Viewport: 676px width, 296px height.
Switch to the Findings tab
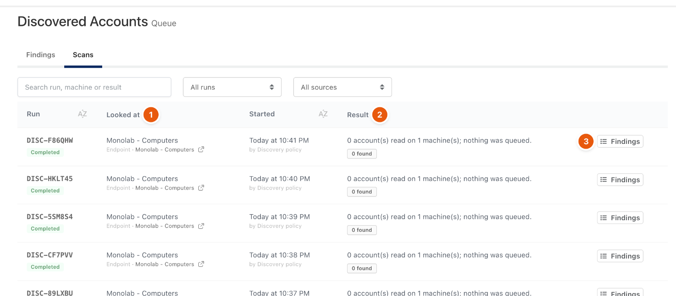coord(41,55)
